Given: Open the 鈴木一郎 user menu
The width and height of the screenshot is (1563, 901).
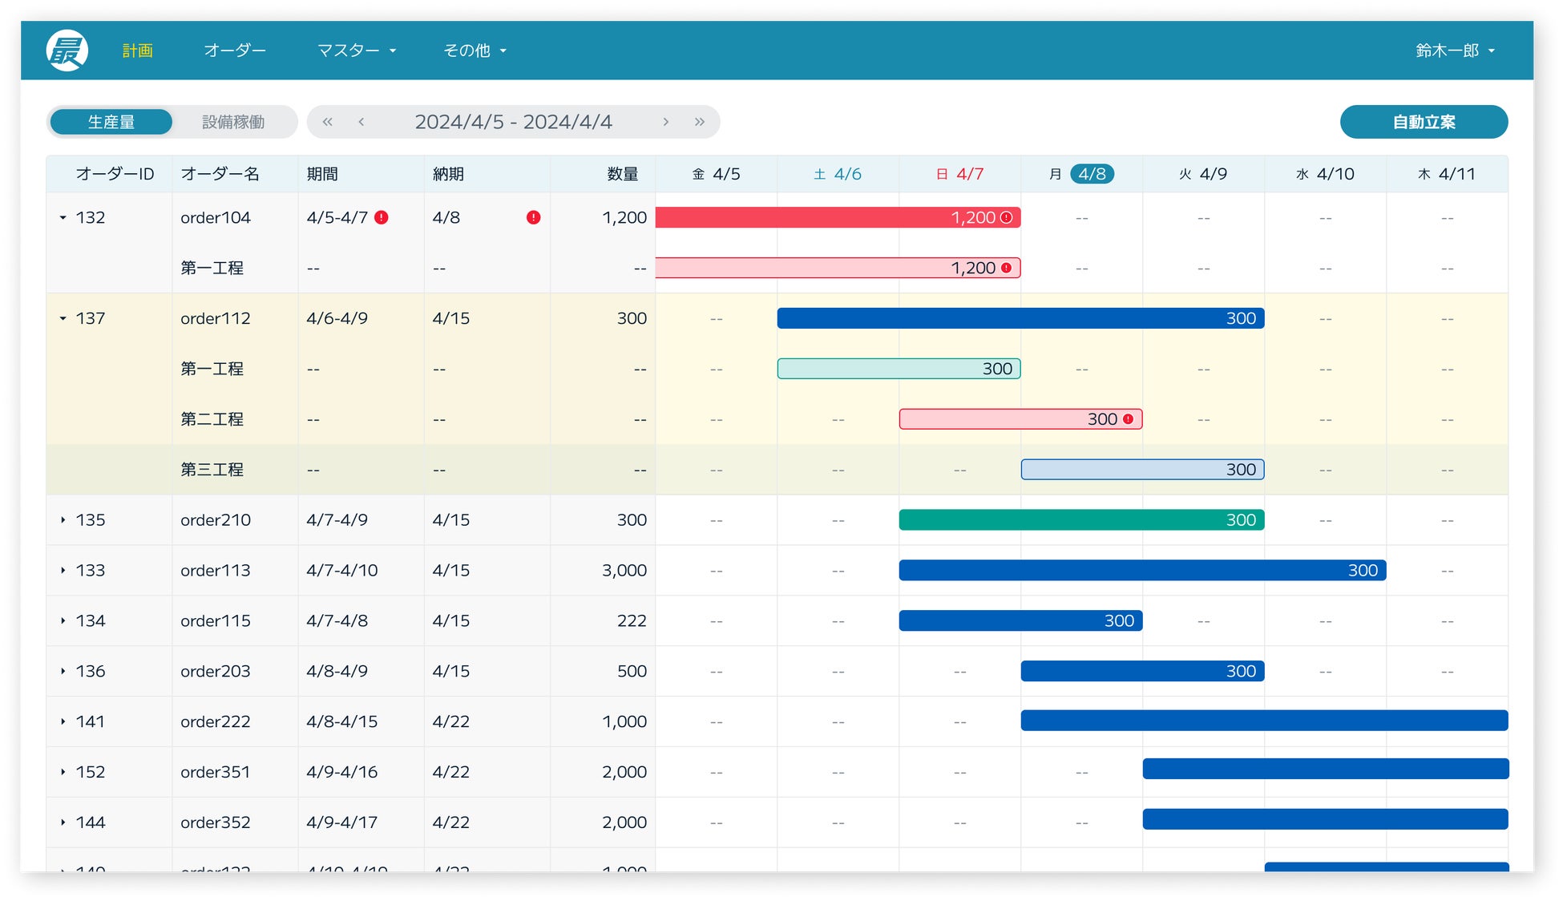Looking at the screenshot, I should (1455, 51).
